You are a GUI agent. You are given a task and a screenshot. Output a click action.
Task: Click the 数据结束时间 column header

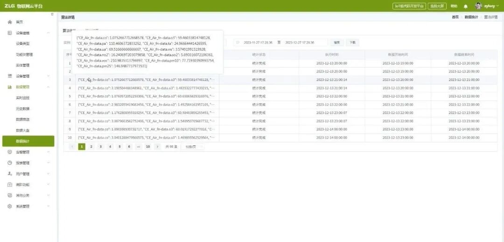[464, 54]
